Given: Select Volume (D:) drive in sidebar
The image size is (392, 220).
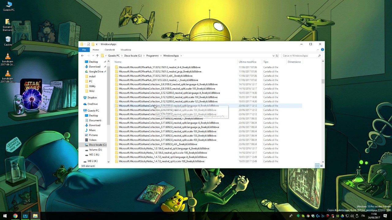Looking at the screenshot, I should click(x=95, y=150).
